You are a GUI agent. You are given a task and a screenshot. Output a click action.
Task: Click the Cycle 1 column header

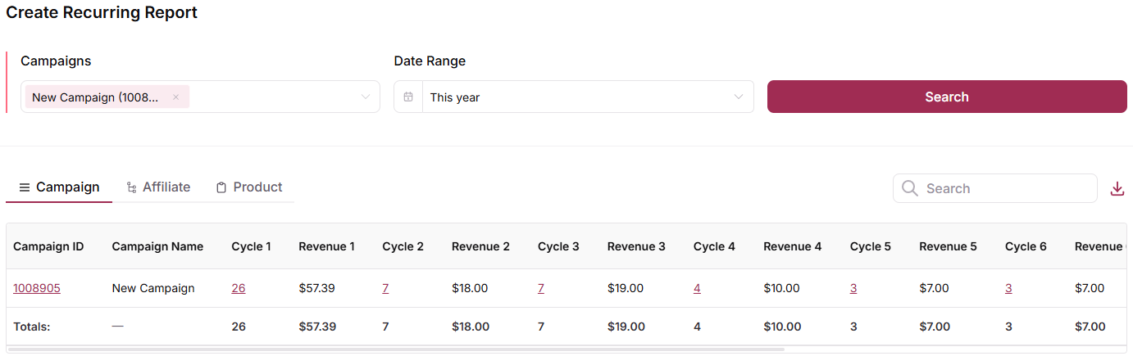(x=252, y=246)
